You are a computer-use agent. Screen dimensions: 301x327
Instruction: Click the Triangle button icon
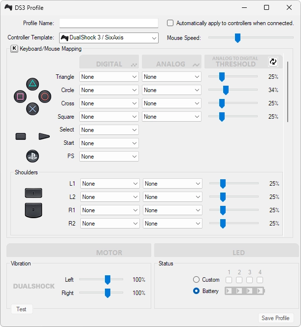coord(33,84)
